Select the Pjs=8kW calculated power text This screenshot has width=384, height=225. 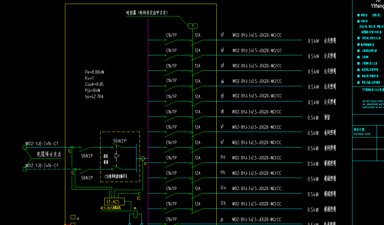coord(93,91)
